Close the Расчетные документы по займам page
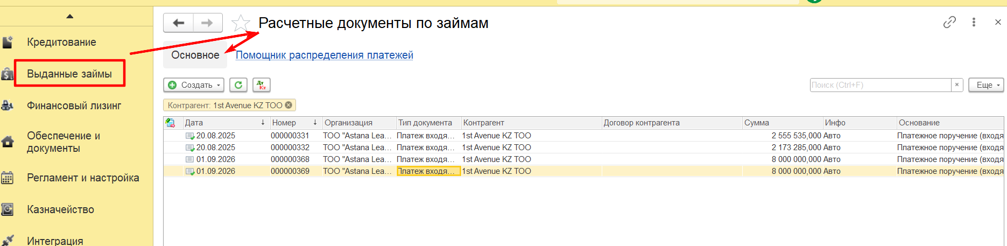Viewport: 1007px width, 246px height. [x=998, y=22]
